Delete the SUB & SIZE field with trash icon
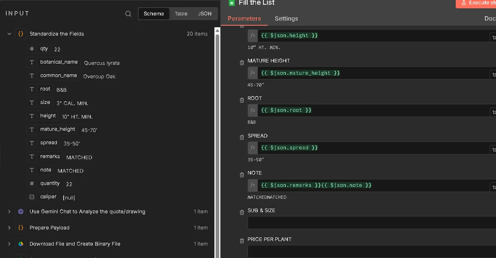 coord(242,213)
